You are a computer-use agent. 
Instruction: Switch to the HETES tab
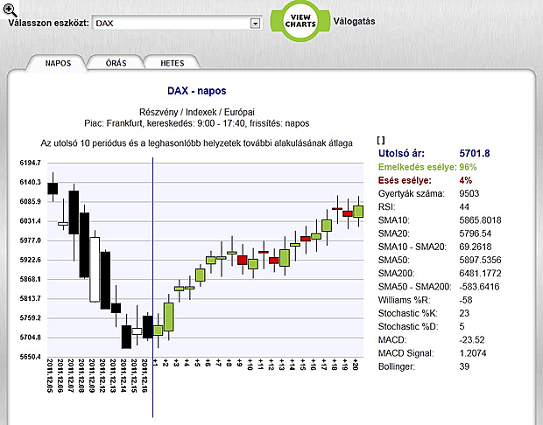pos(173,63)
